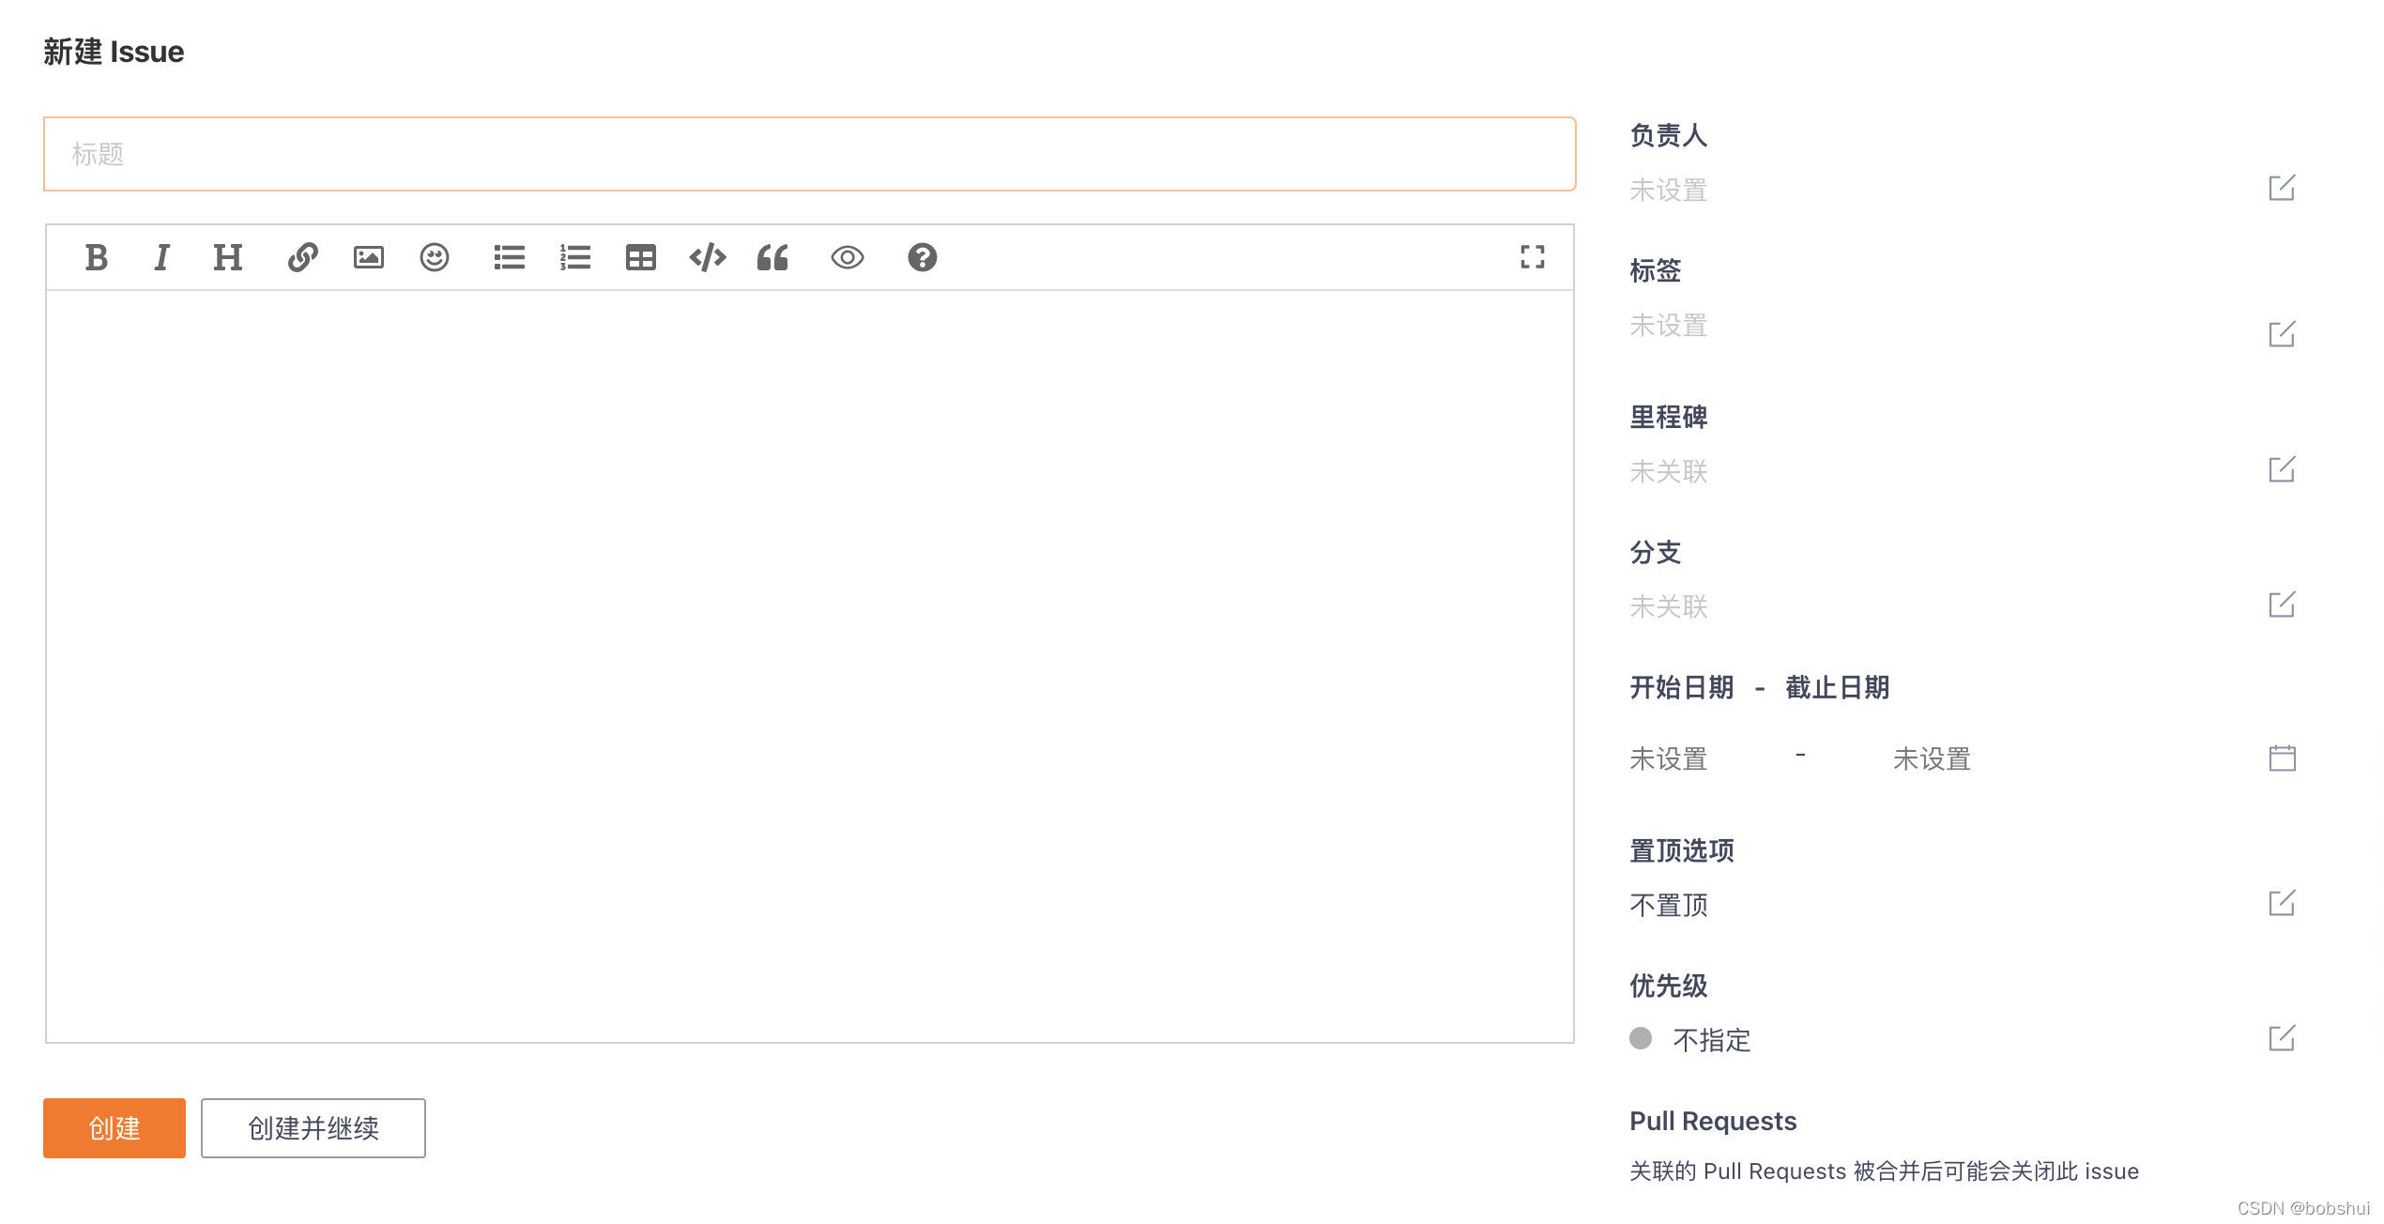Viewport: 2384px width, 1224px height.
Task: Click the 创建 create button
Action: pos(115,1127)
